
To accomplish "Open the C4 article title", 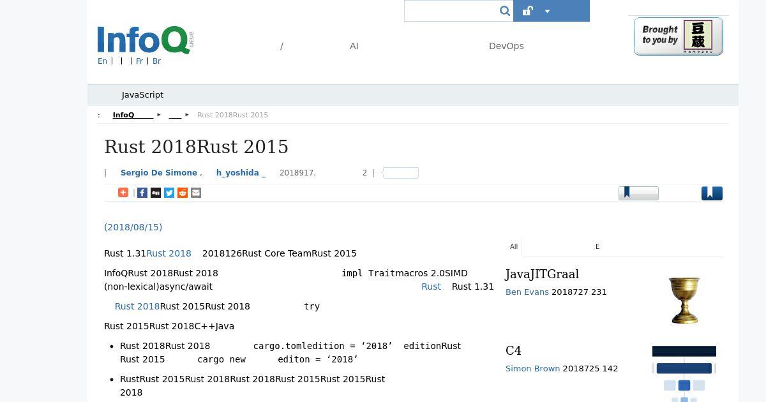I will 513,350.
